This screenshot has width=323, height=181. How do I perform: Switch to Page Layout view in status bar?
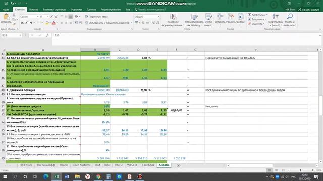276,170
